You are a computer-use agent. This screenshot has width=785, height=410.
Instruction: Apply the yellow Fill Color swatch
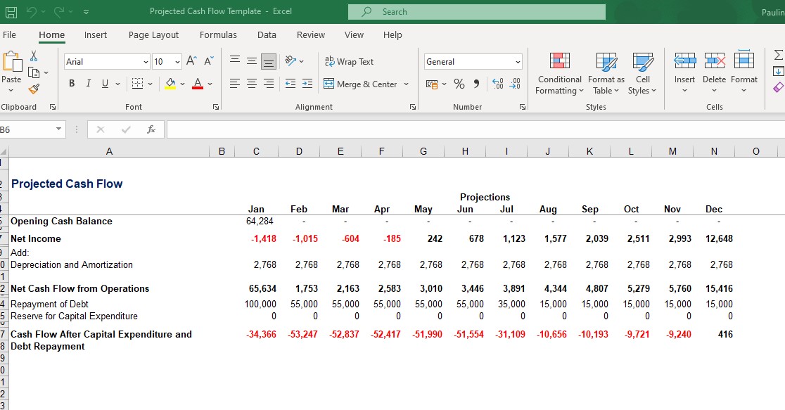point(170,84)
